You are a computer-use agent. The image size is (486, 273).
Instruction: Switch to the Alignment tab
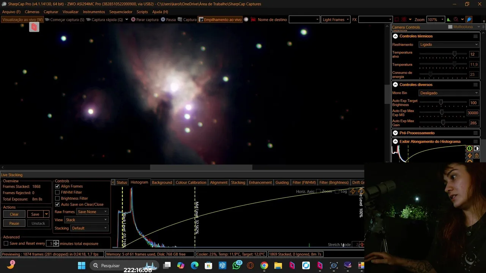click(x=219, y=182)
